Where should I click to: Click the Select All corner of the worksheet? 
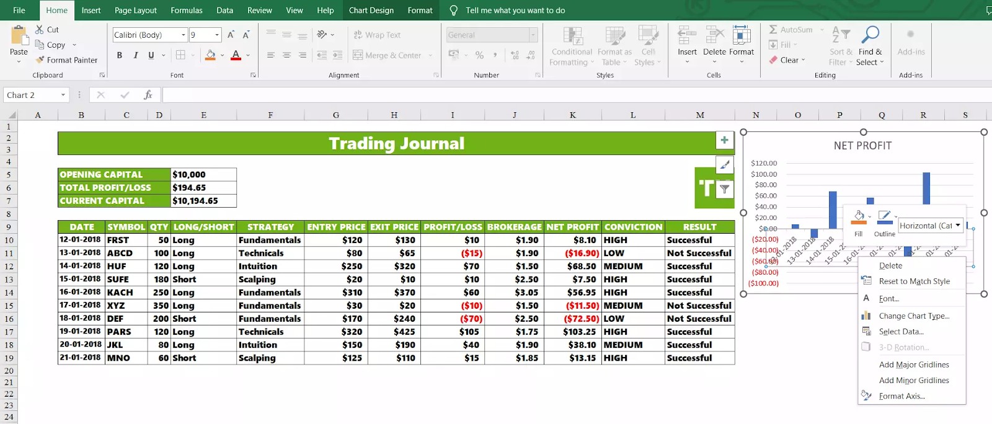coord(9,115)
